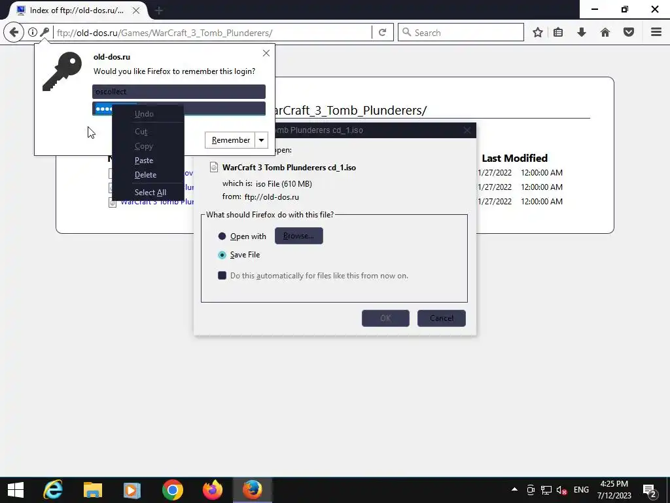Click the password field in login popup
The width and height of the screenshot is (670, 503).
[x=179, y=109]
